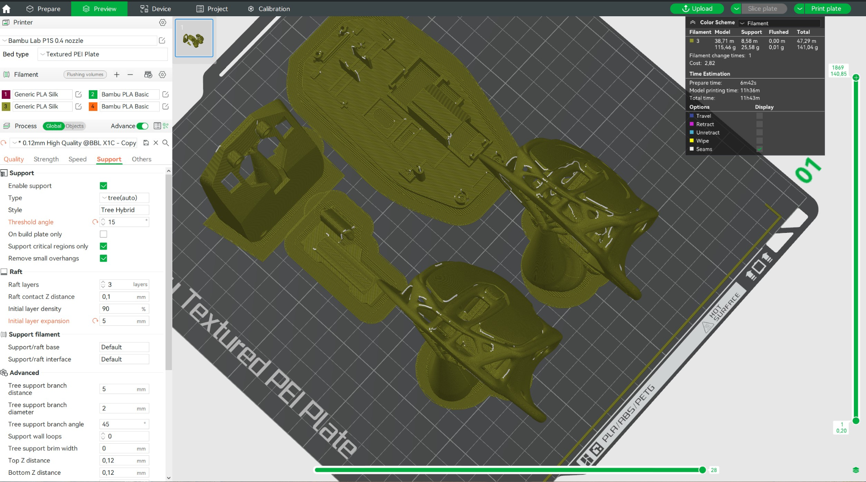This screenshot has height=482, width=866.
Task: Click the home icon in the top bar
Action: [x=6, y=9]
